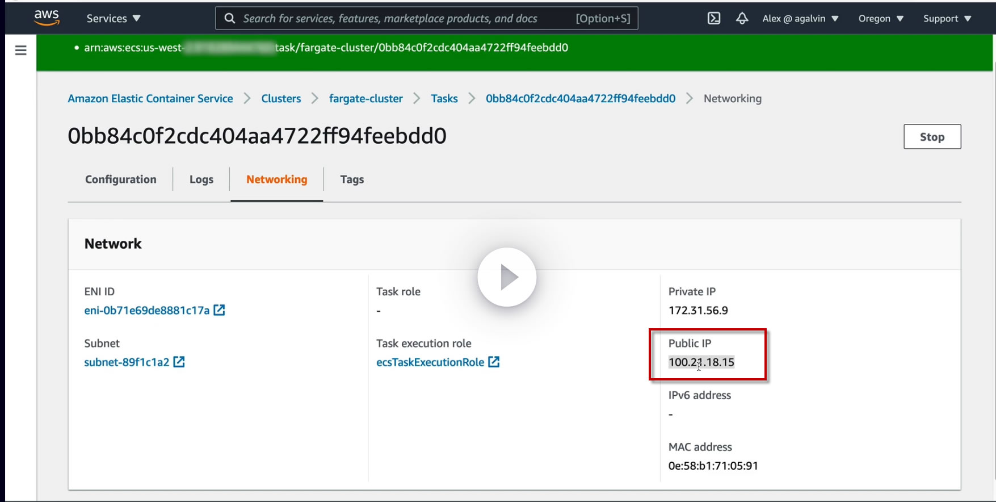This screenshot has width=996, height=502.
Task: Open the fargate-cluster breadcrumb link
Action: click(366, 99)
